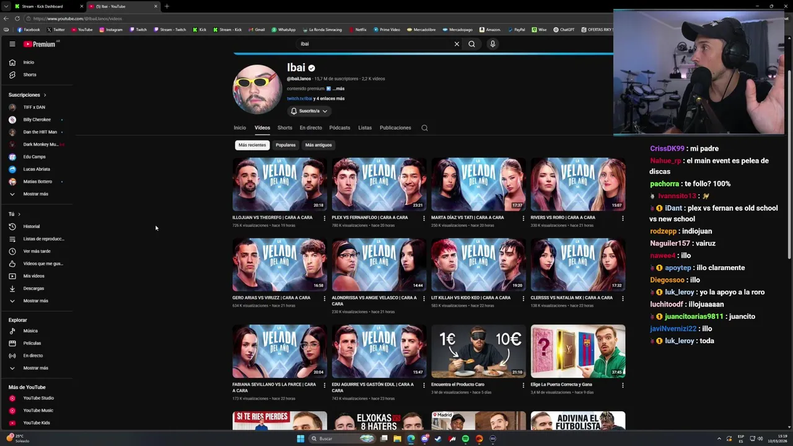Open options menu for GERO ARIAS VS VIRUZZ video
The height and width of the screenshot is (446, 793).
(325, 298)
